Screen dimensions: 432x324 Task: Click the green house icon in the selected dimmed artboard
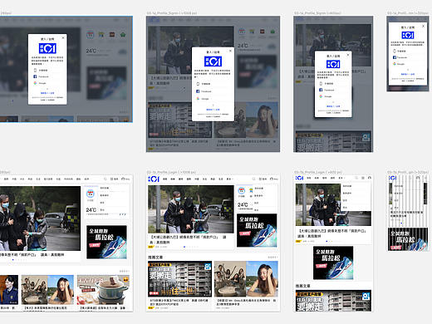pos(123,35)
